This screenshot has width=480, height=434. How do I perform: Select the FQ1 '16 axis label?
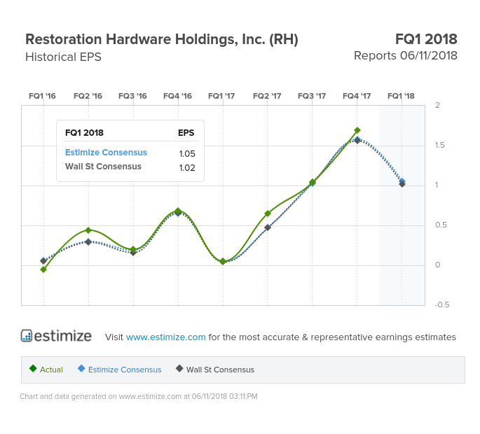coord(42,96)
